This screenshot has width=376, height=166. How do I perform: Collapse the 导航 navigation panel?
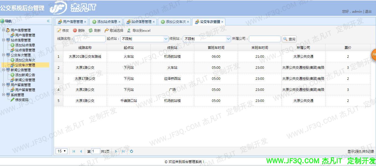click(48, 21)
